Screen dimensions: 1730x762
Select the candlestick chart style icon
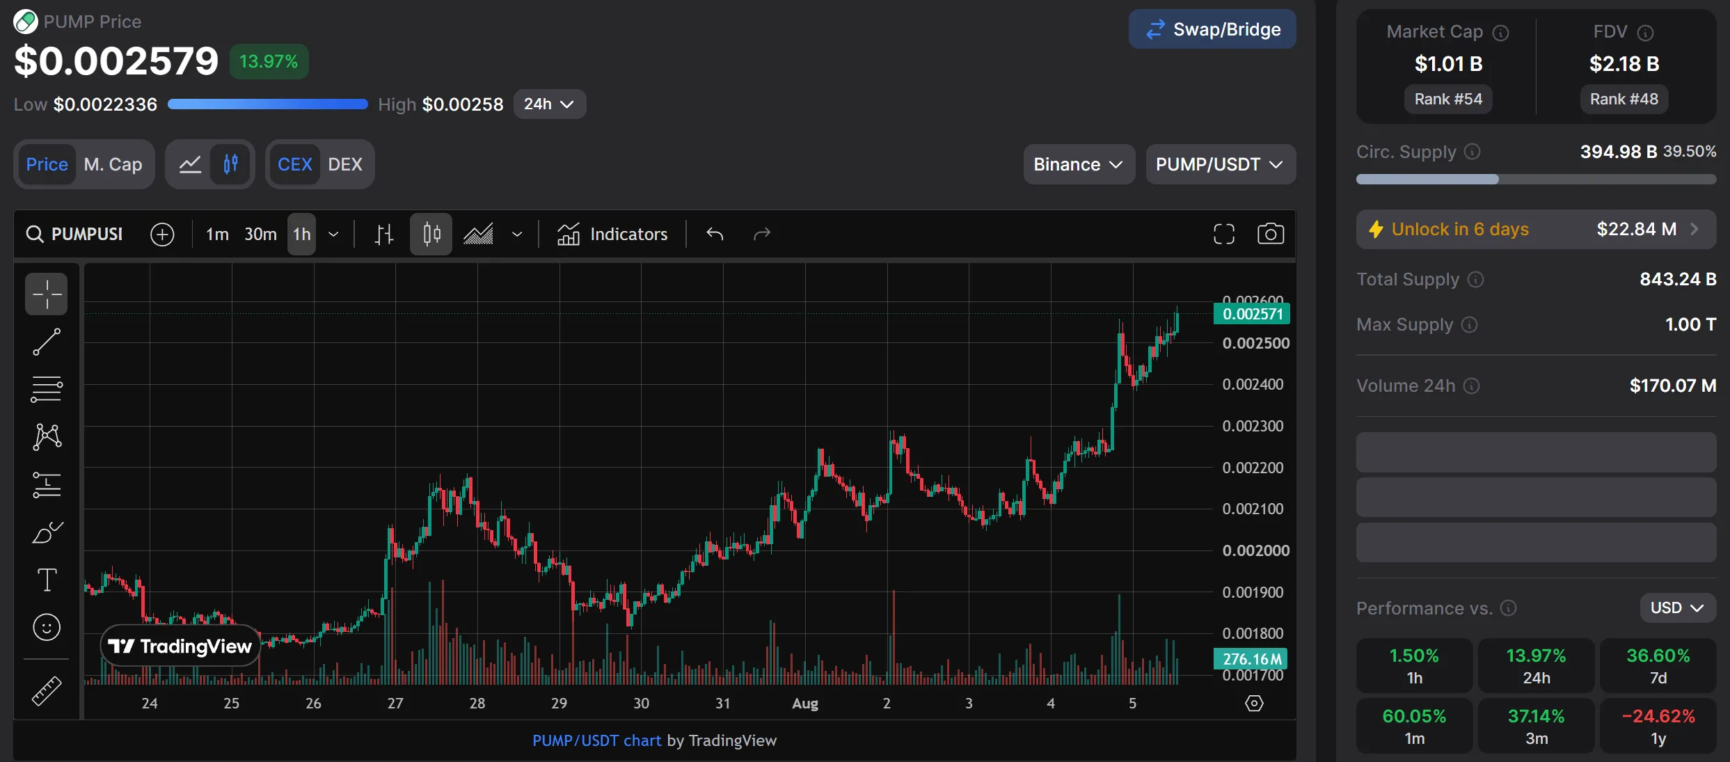point(431,235)
